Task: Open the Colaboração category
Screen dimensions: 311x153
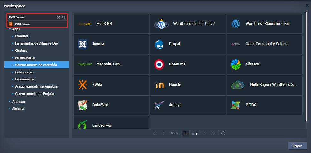Action: pyautogui.click(x=24, y=72)
